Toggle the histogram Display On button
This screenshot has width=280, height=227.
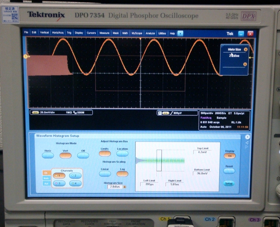click(x=230, y=156)
